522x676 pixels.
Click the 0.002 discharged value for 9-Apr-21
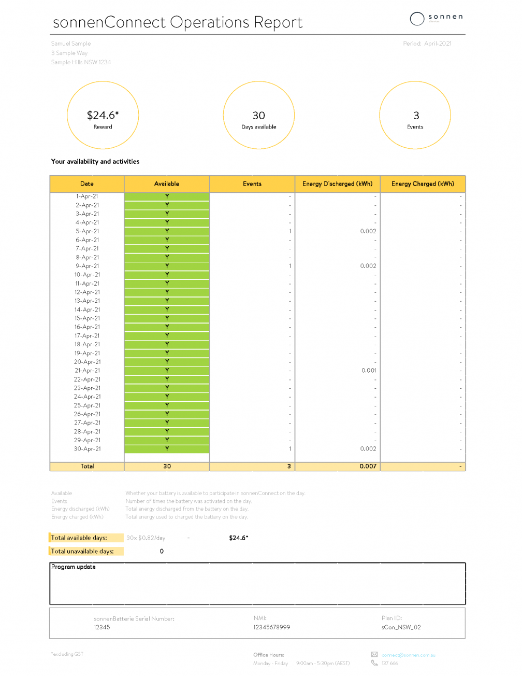pos(368,266)
